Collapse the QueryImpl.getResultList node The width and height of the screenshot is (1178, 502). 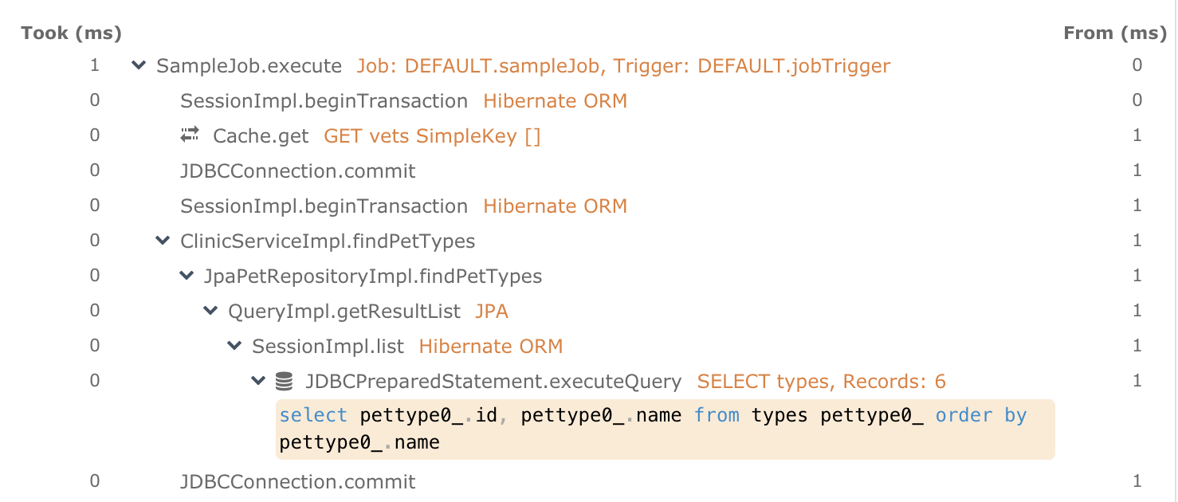210,311
